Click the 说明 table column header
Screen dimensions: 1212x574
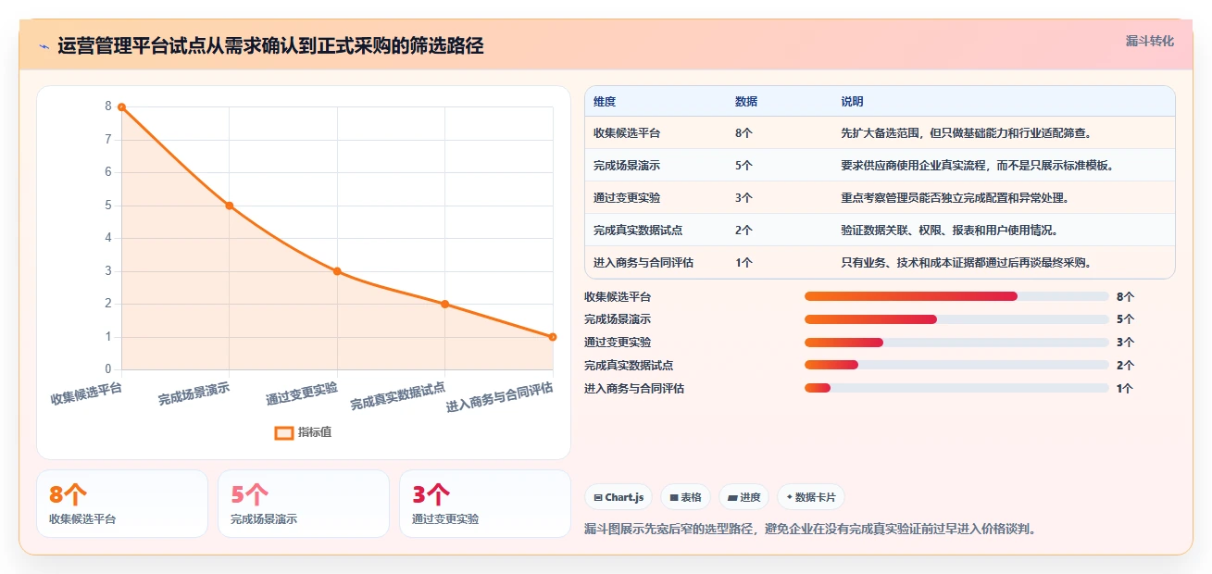852,101
